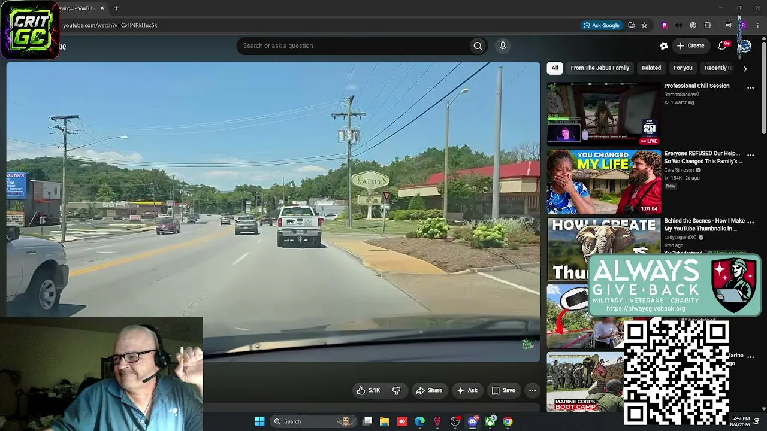Click the Ask Google button
Image resolution: width=767 pixels, height=431 pixels.
click(602, 25)
